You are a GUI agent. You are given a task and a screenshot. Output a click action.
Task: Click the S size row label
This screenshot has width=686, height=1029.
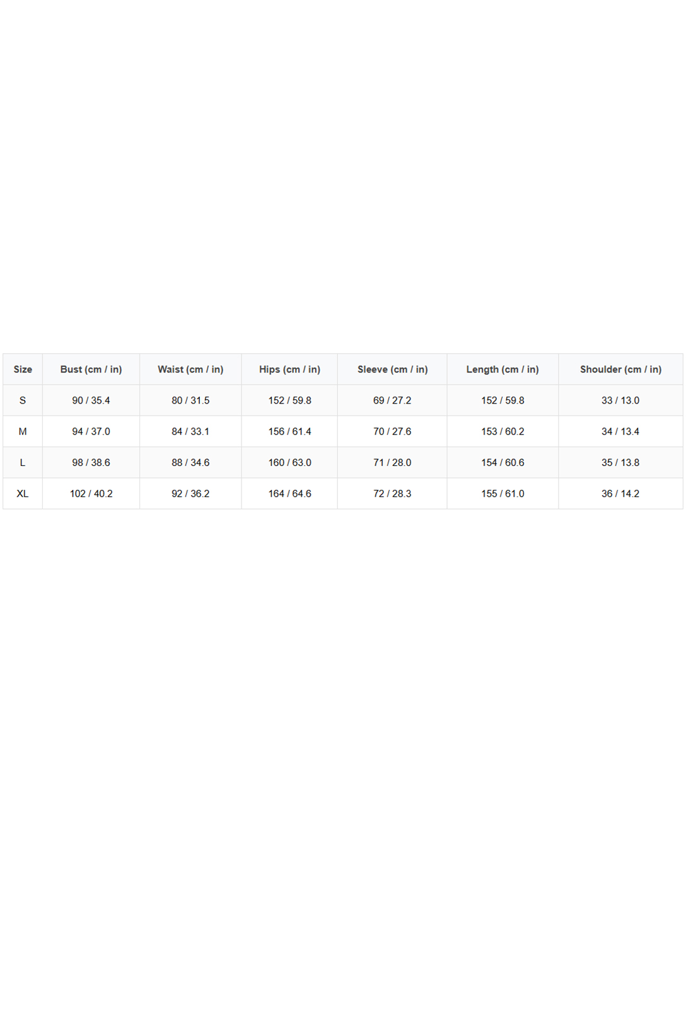(x=23, y=400)
